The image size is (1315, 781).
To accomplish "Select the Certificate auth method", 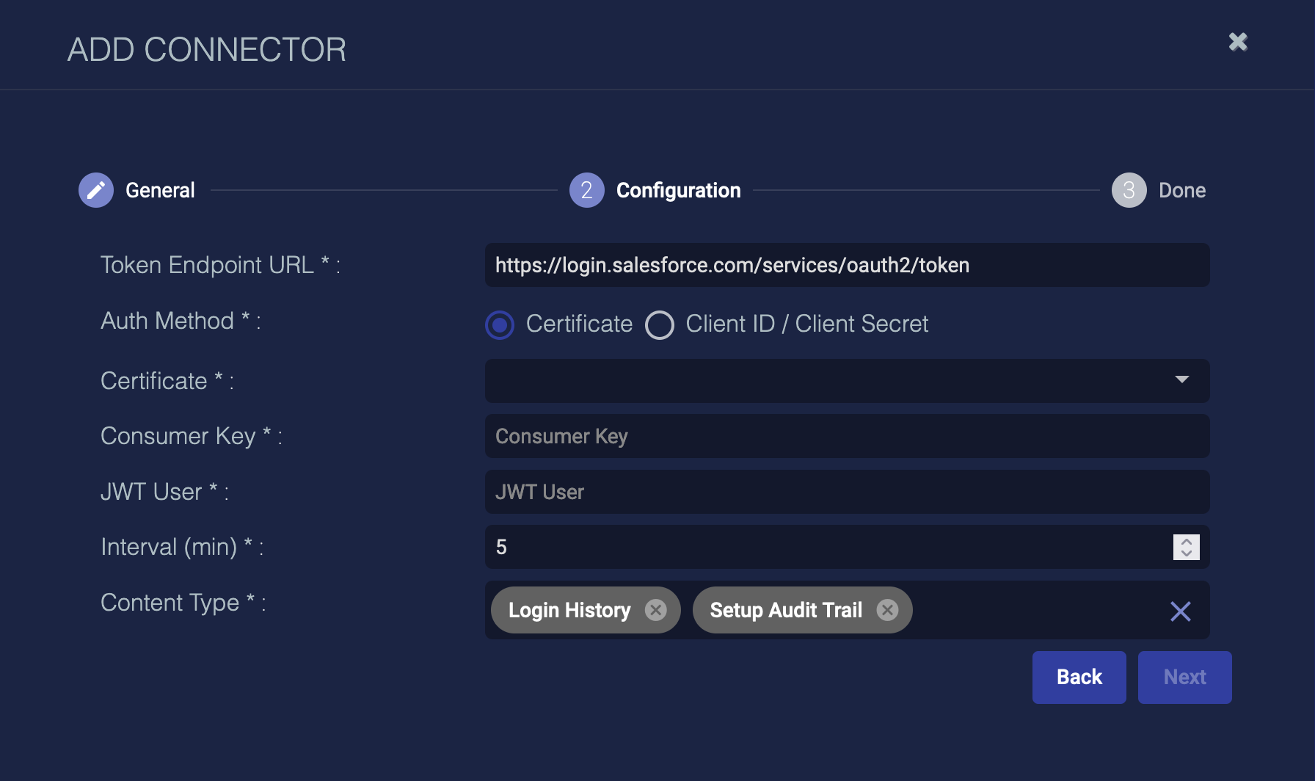I will tap(500, 324).
